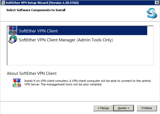Go back with the Назад button
This screenshot has height=114, width=160.
click(x=103, y=108)
